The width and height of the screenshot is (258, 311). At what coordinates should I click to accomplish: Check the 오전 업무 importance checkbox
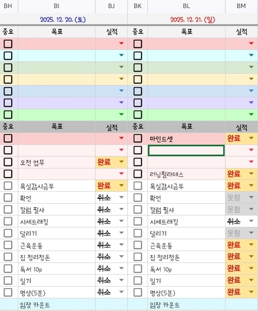click(x=8, y=162)
